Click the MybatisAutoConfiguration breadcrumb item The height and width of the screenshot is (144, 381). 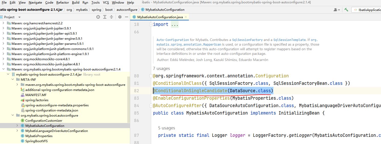pyautogui.click(x=163, y=10)
